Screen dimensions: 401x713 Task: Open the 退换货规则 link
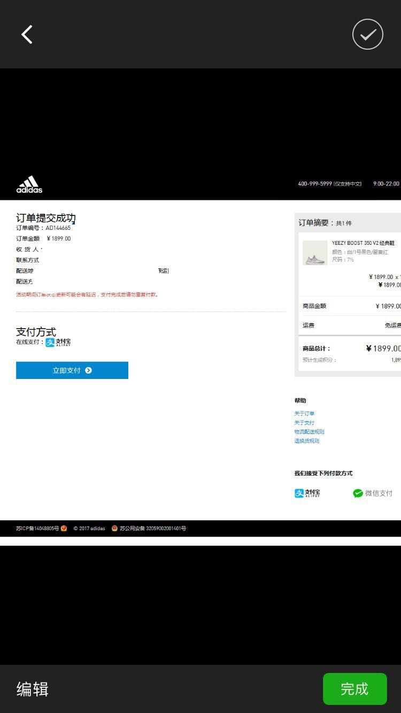[306, 441]
